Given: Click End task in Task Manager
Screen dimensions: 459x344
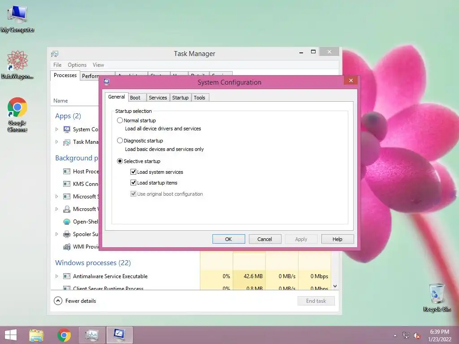Looking at the screenshot, I should click(x=316, y=301).
